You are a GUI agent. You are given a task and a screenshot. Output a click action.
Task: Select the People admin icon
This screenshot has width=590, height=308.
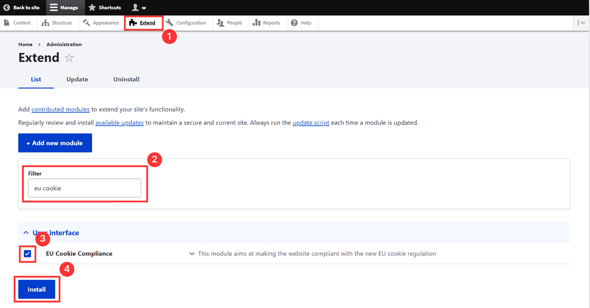point(220,22)
